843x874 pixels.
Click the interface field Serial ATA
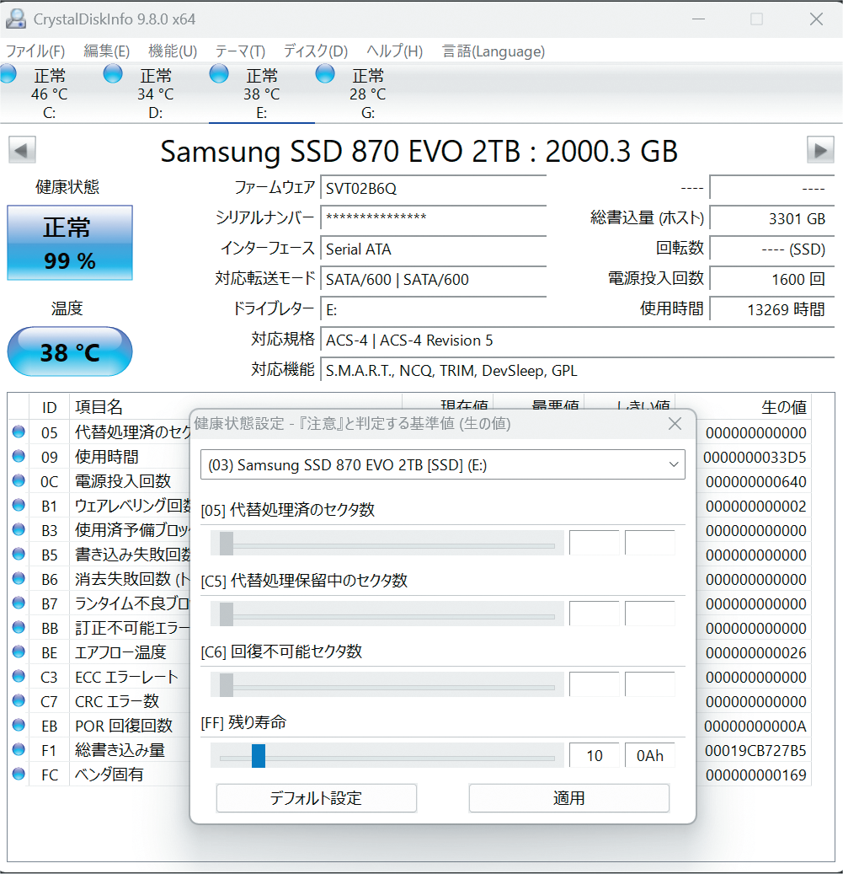pos(433,249)
